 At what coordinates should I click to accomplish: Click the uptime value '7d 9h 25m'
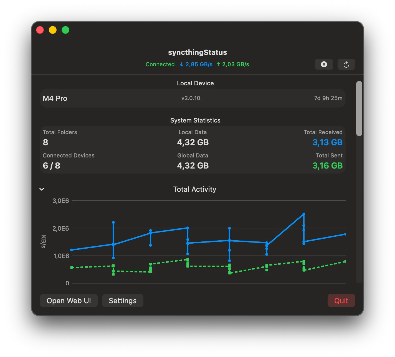328,98
